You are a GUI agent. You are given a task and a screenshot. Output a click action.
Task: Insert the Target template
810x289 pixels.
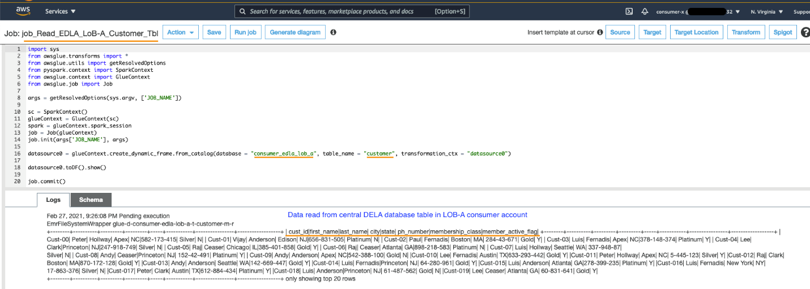[x=653, y=32]
